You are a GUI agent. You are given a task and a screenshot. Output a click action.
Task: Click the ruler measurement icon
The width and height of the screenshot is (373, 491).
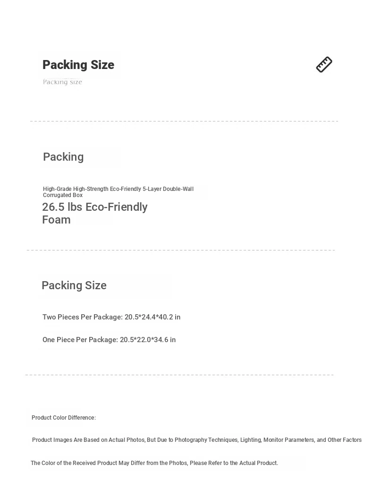coord(324,65)
